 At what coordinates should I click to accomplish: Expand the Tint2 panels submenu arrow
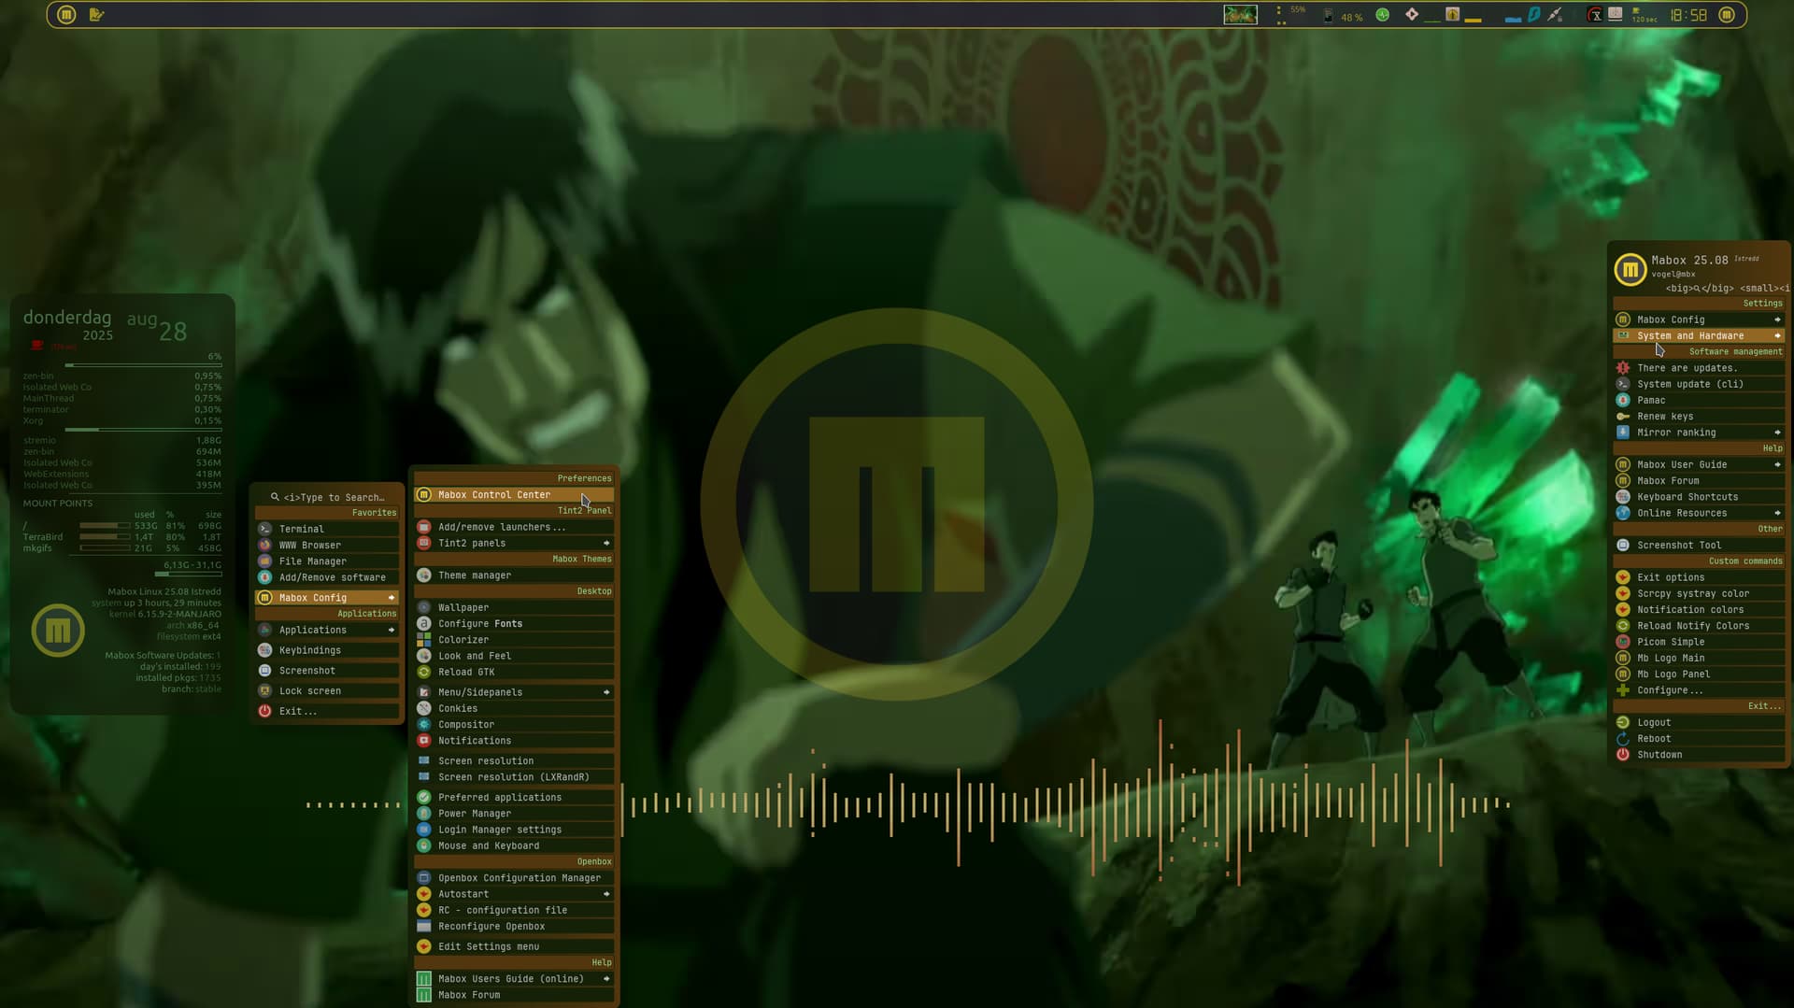click(x=606, y=543)
